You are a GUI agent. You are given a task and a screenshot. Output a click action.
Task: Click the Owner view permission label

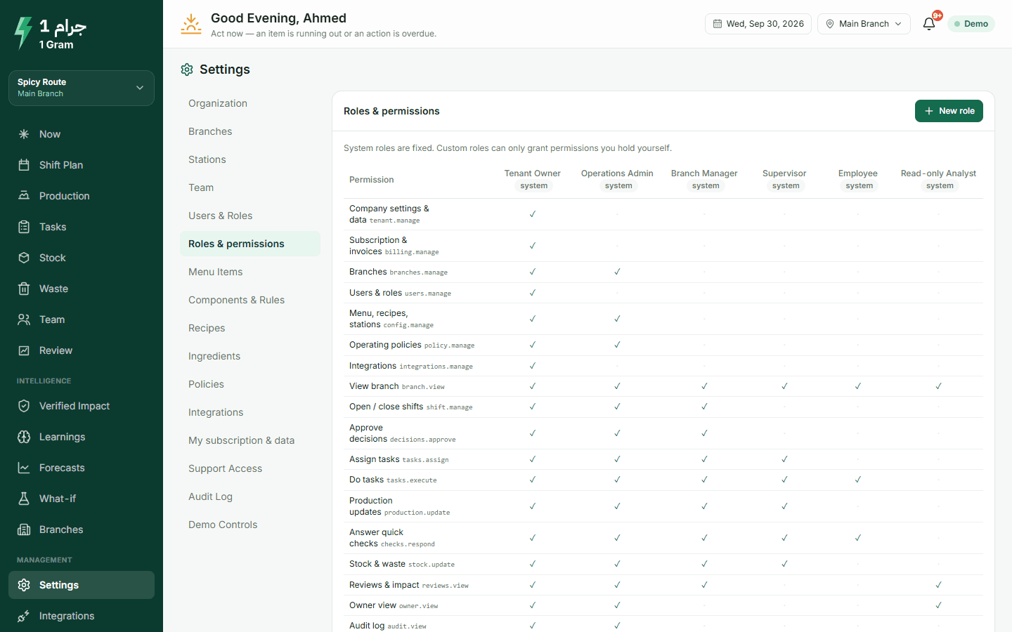tap(394, 605)
